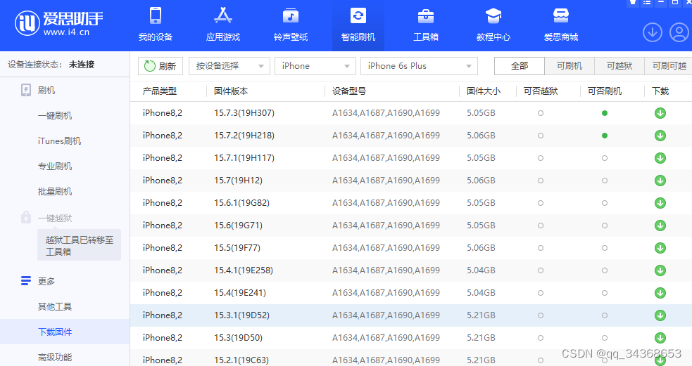This screenshot has width=692, height=366.
Task: Select 智能刷机 smart flash tab
Action: tap(358, 25)
